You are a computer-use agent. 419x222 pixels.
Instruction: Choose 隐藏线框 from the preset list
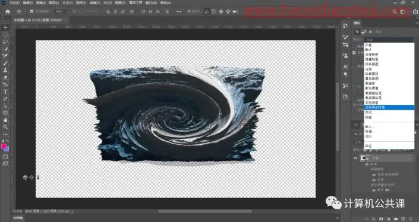[389, 59]
